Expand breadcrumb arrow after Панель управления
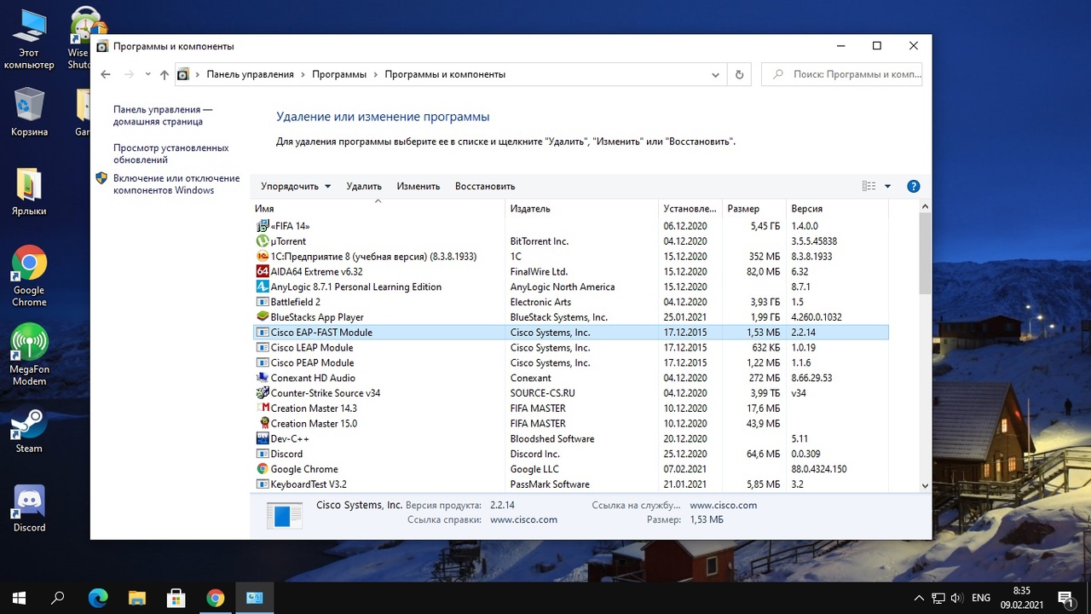1091x614 pixels. (x=303, y=74)
